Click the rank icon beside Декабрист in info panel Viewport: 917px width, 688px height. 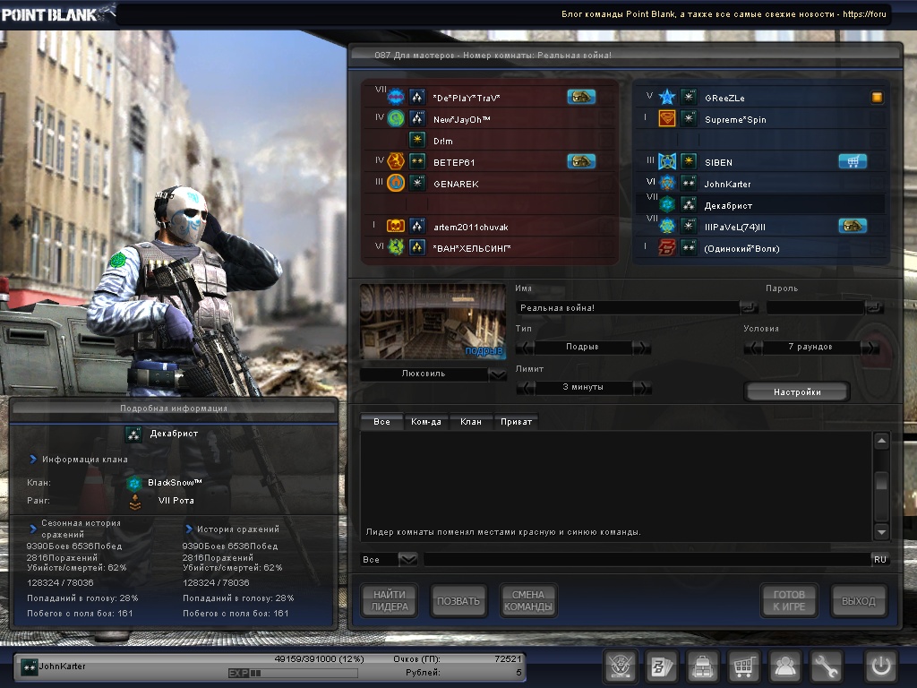point(133,434)
